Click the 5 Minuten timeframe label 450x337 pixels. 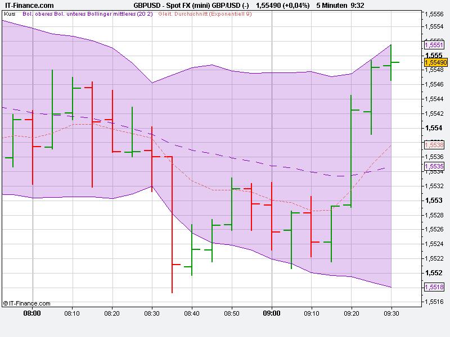[x=332, y=4]
